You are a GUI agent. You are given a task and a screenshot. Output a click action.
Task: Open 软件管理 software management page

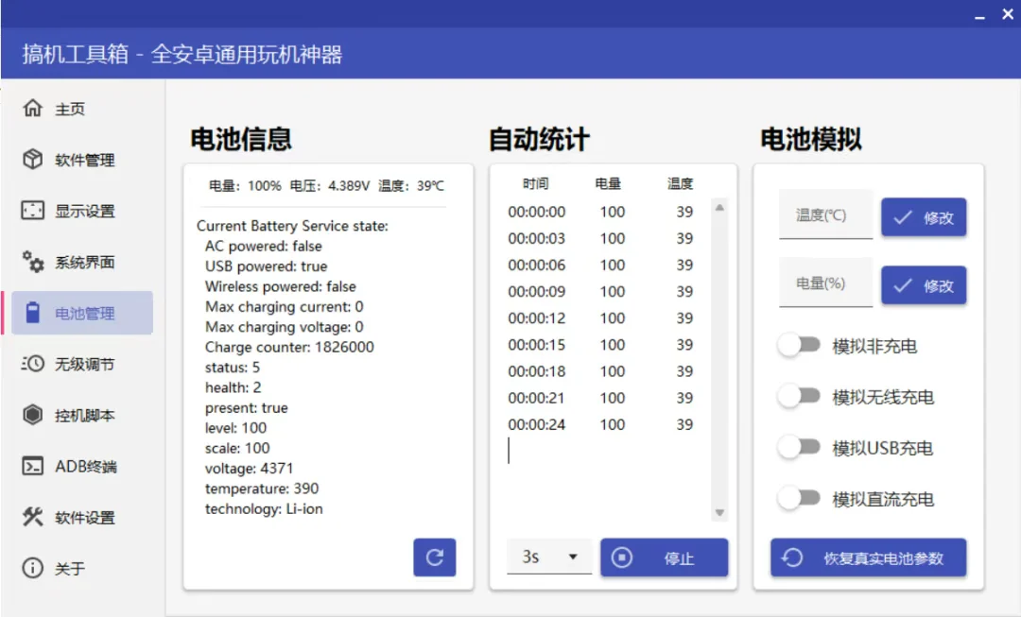71,160
